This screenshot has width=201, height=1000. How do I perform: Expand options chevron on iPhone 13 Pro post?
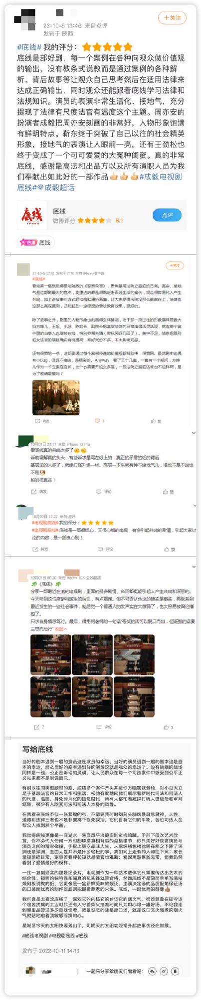(x=193, y=432)
